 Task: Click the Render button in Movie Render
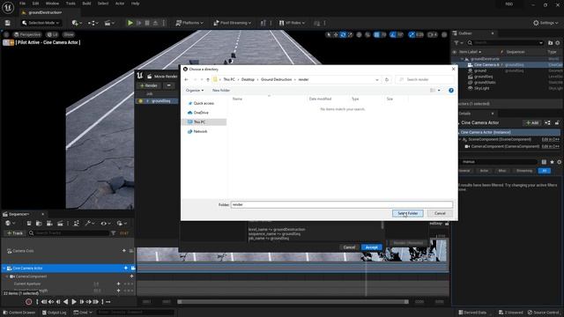[x=149, y=85]
